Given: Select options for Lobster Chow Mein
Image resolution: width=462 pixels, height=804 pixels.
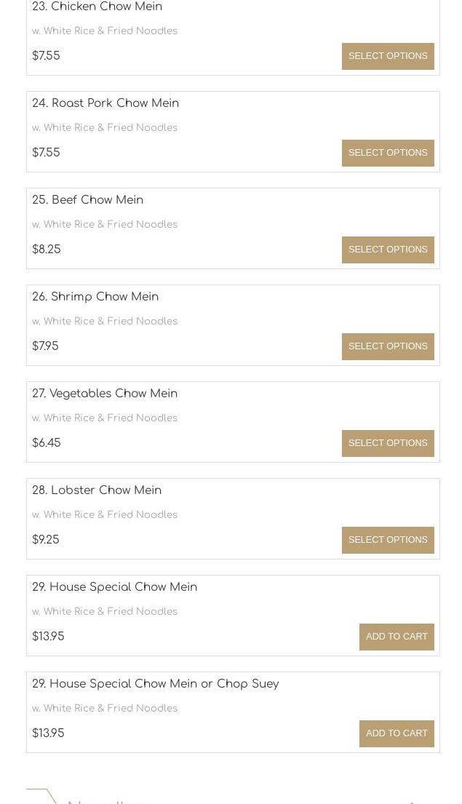Looking at the screenshot, I should [x=388, y=540].
